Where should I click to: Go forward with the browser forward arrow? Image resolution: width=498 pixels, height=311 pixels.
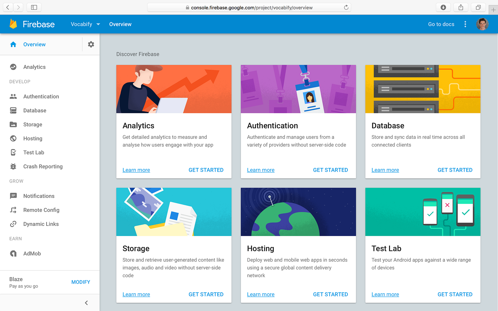(18, 7)
